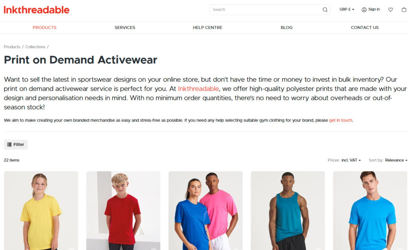Open the Filter list button
This screenshot has width=408, height=250.
(x=16, y=145)
